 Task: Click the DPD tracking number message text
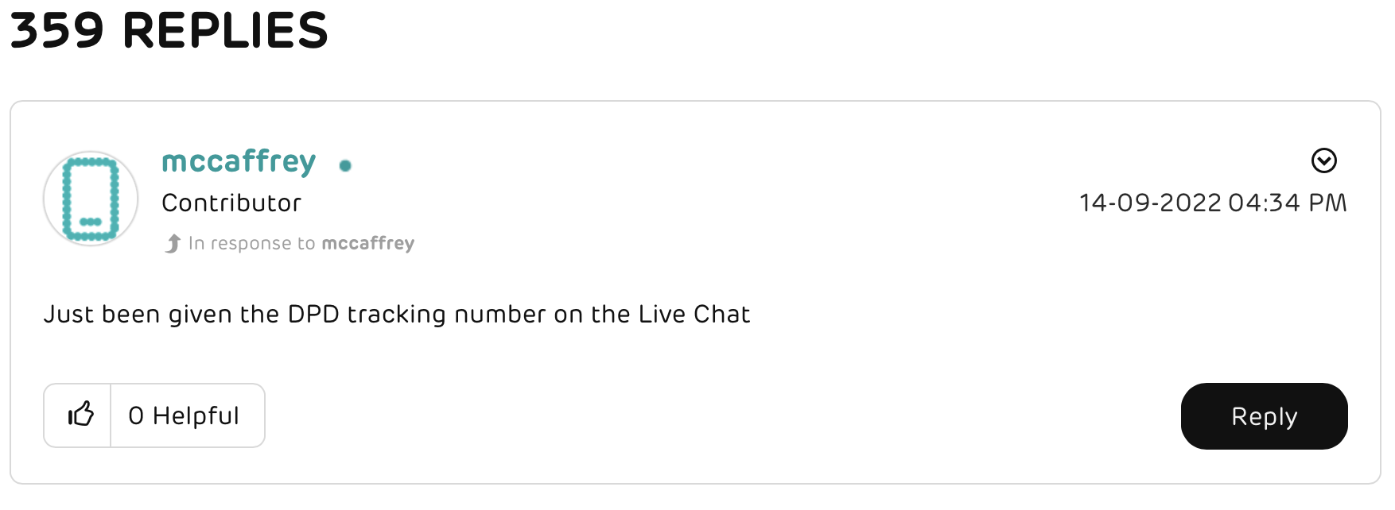click(x=397, y=315)
